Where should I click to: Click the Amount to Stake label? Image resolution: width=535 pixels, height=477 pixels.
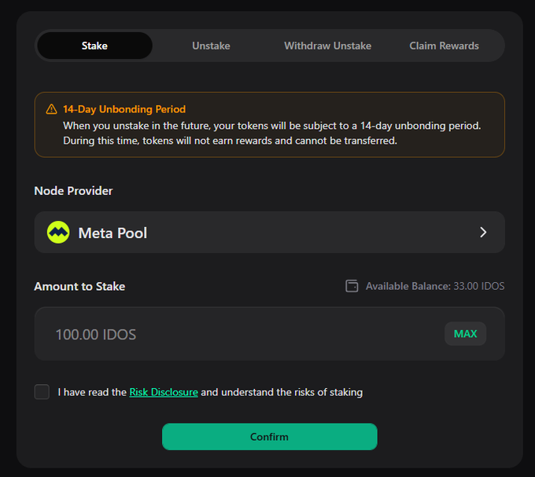point(79,286)
